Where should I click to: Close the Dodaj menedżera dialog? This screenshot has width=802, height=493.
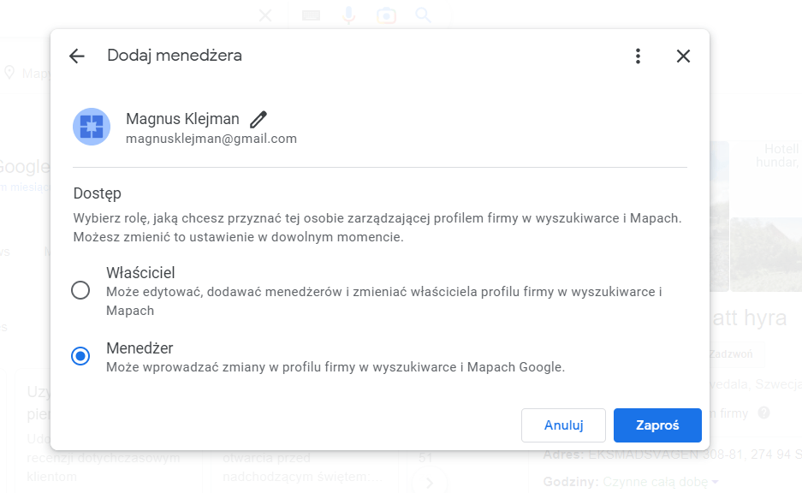[683, 56]
